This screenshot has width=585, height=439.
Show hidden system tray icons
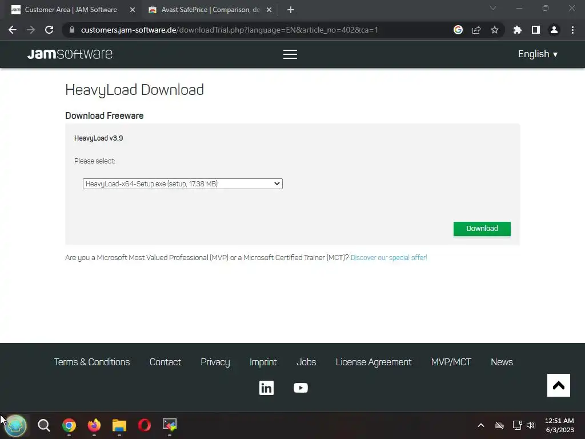point(481,425)
